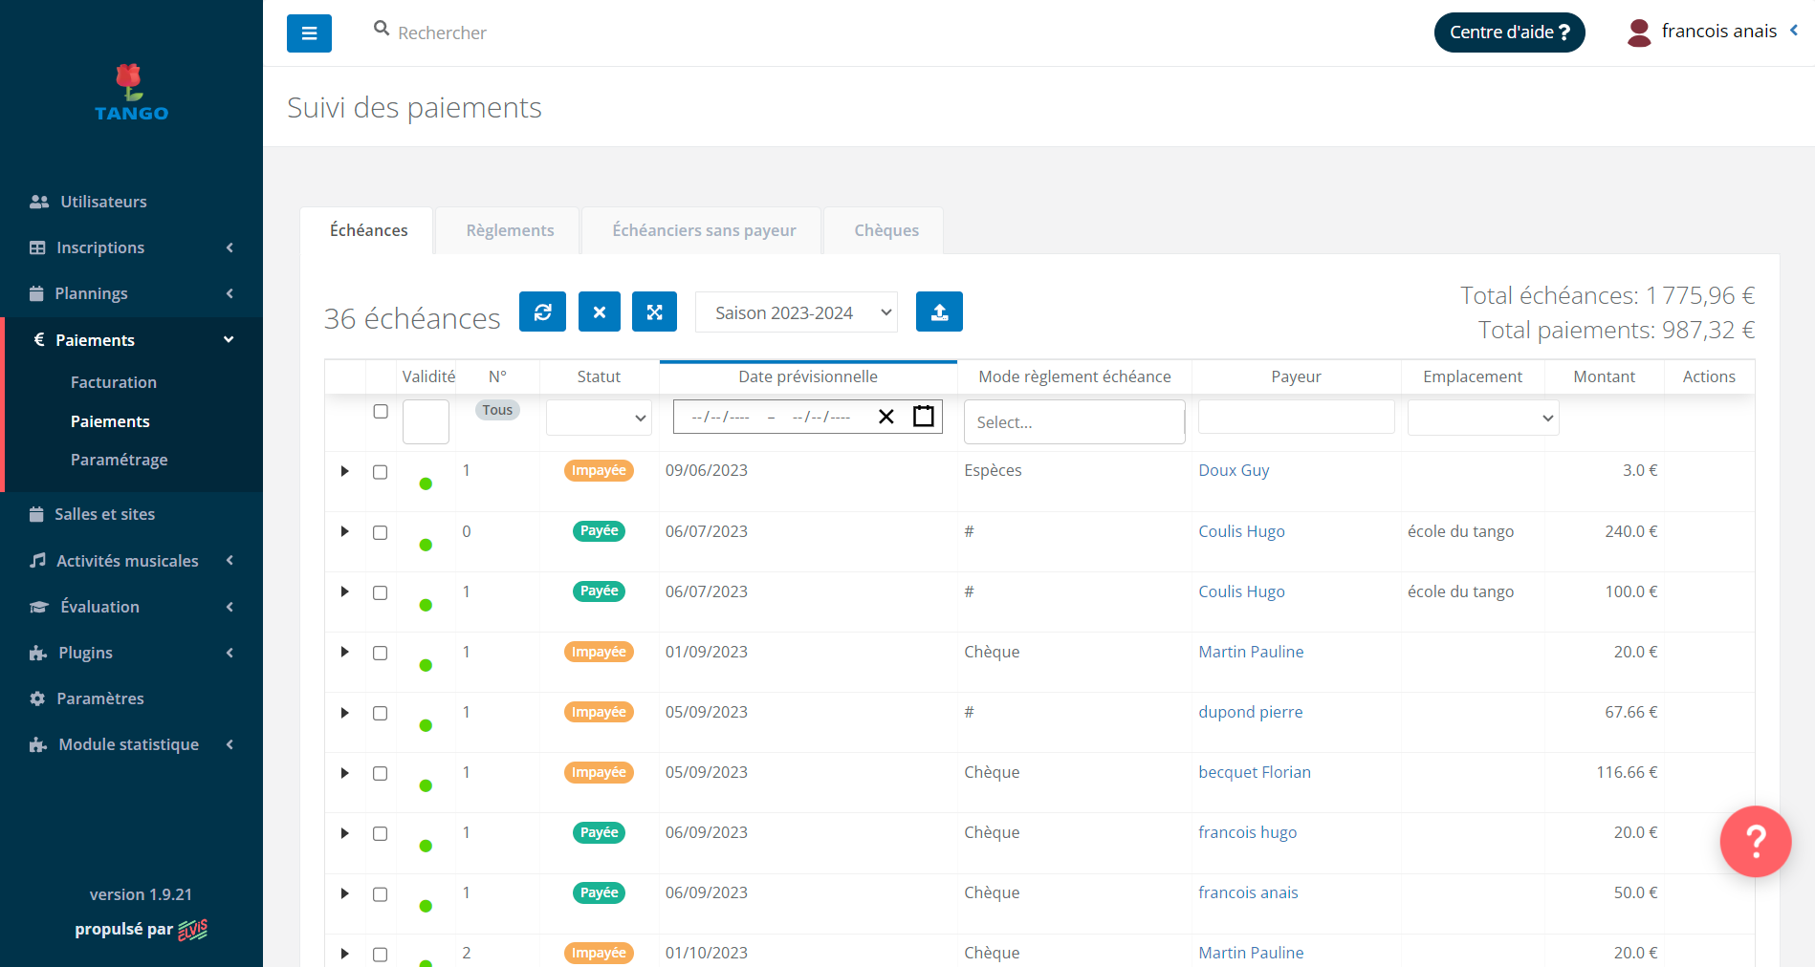Click the Paiements euro icon
The height and width of the screenshot is (967, 1815).
pos(39,339)
